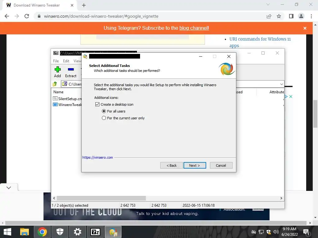Reload the winaero.com page
Viewport: 318px width, 238px height.
coord(27,16)
